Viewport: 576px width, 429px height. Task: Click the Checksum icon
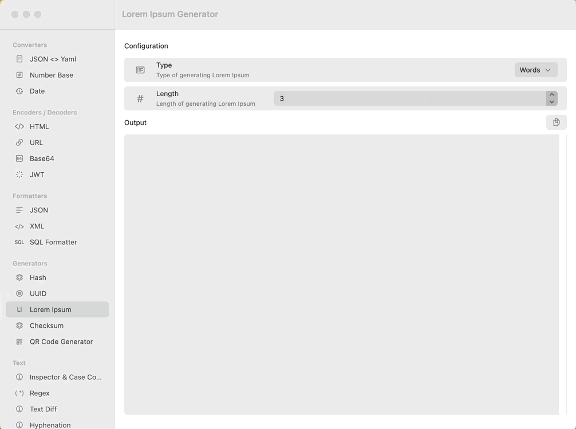(x=19, y=325)
